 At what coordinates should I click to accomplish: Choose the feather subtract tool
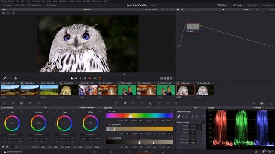pos(192,116)
